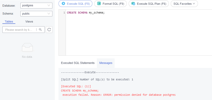The image size is (212, 100).
Task: Select the Messages tab
Action: [x=106, y=63]
